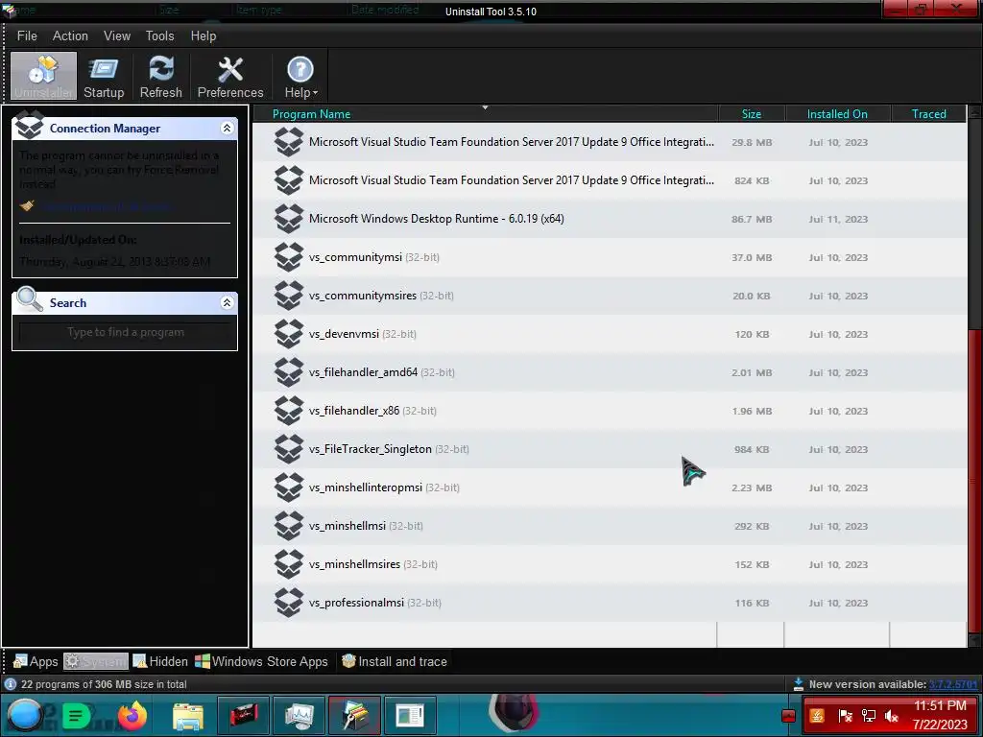983x737 pixels.
Task: Click the vertical scrollbar of the program list
Action: 975,482
